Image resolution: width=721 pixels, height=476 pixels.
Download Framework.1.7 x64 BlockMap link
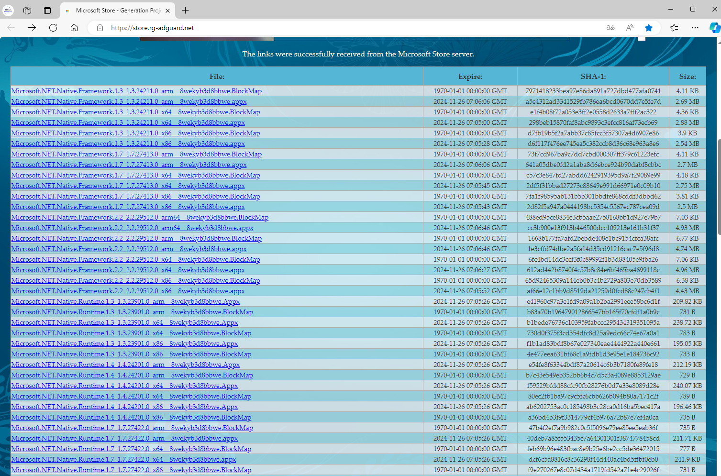135,175
